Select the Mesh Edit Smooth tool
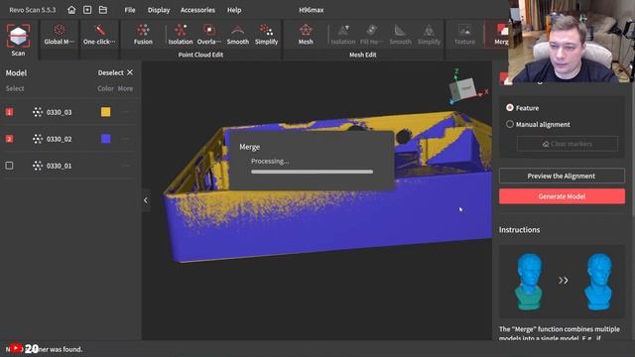 (x=400, y=35)
